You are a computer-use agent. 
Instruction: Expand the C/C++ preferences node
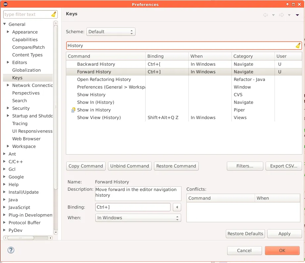5,162
